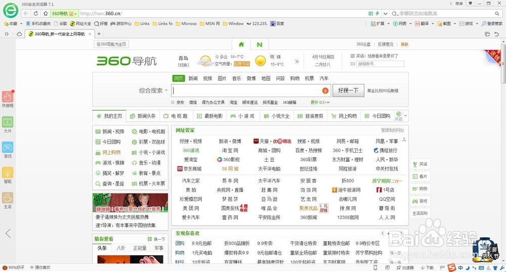Expand the 扩展 extensions dropdown
The width and height of the screenshot is (506, 272).
point(388,24)
